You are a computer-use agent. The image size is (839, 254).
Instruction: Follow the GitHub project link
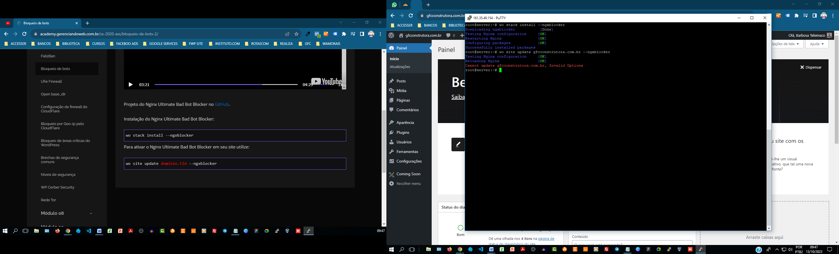click(x=222, y=104)
